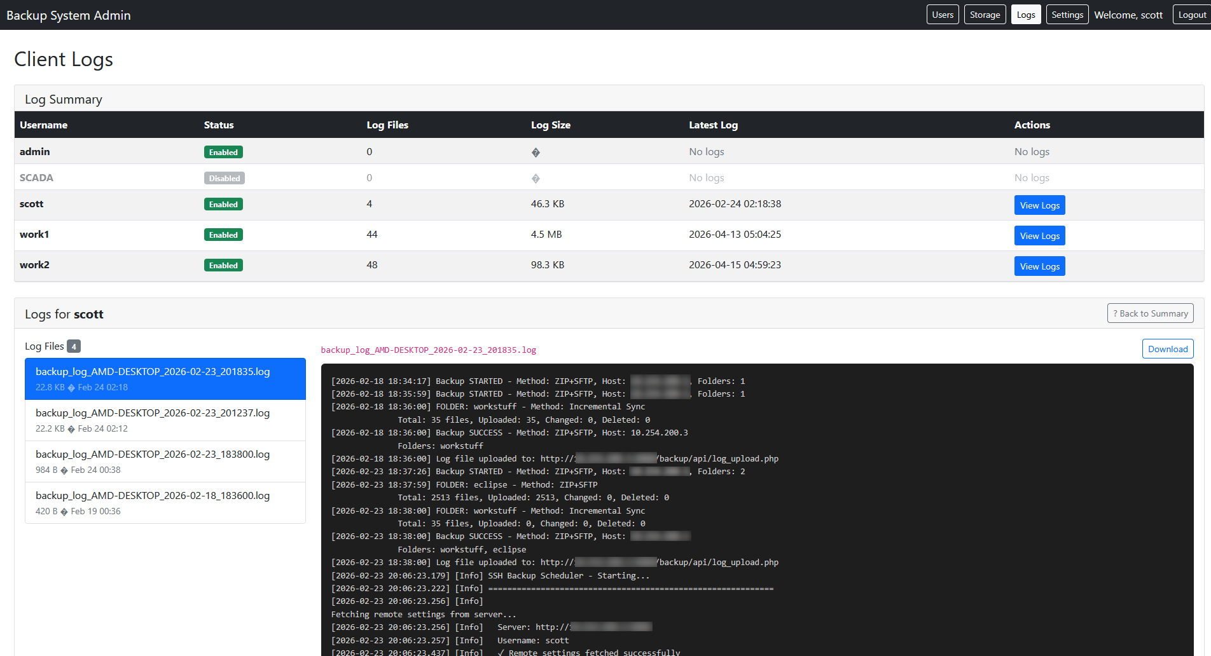Click the log file count 48
The width and height of the screenshot is (1211, 656).
pyautogui.click(x=372, y=264)
